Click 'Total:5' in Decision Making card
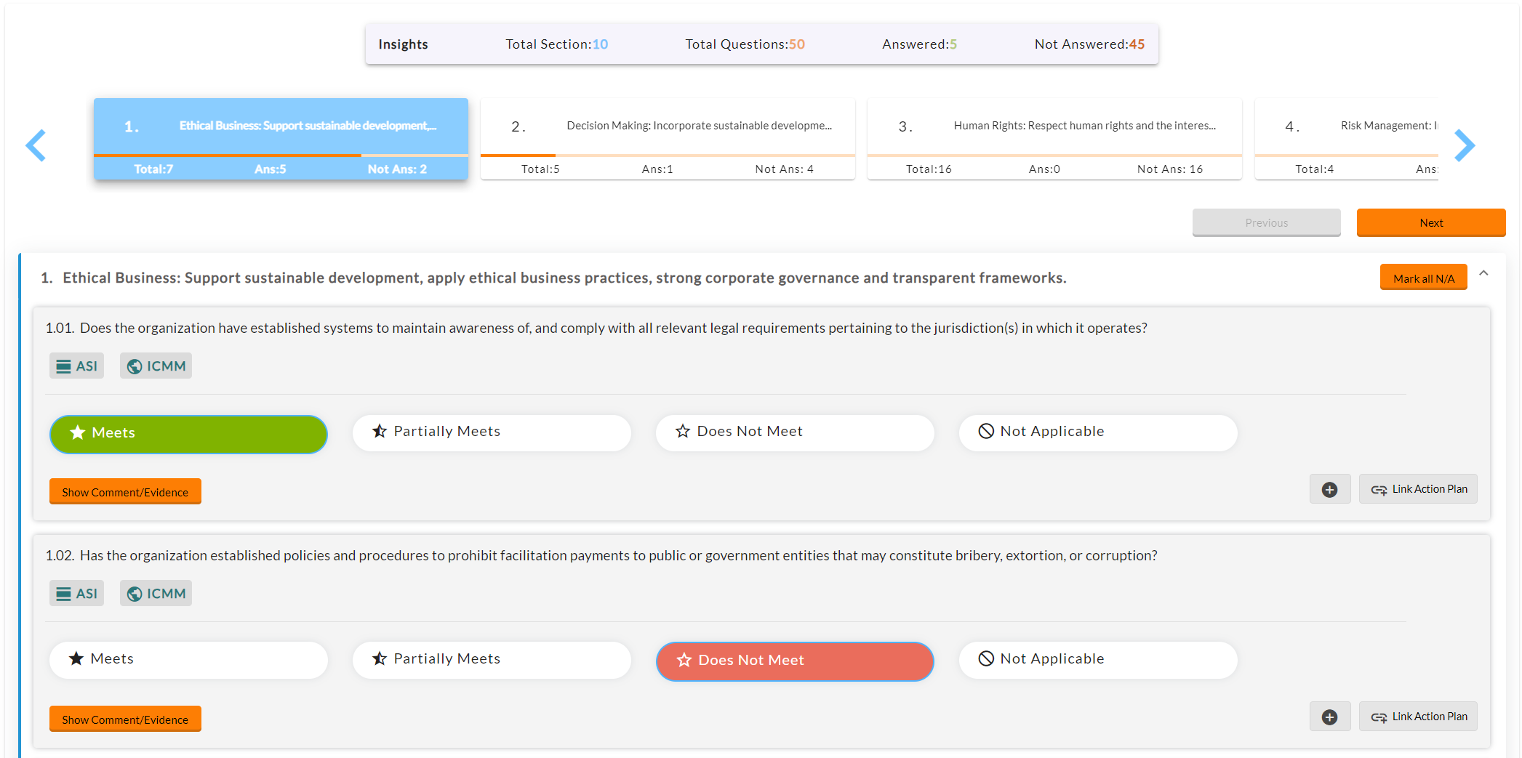The height and width of the screenshot is (758, 1522). click(x=540, y=169)
